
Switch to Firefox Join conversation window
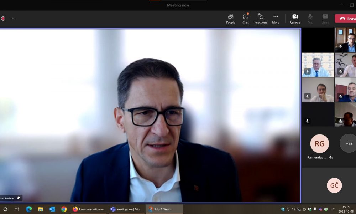click(x=89, y=209)
